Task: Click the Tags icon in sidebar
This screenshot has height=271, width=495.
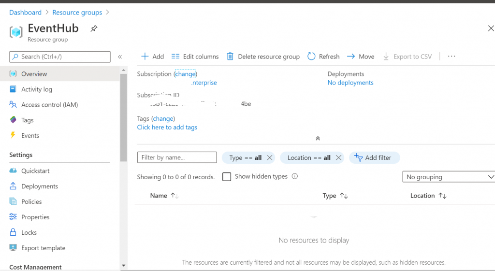Action: [13, 120]
